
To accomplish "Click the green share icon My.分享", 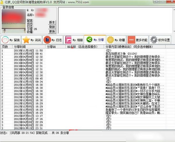I will (90, 40).
